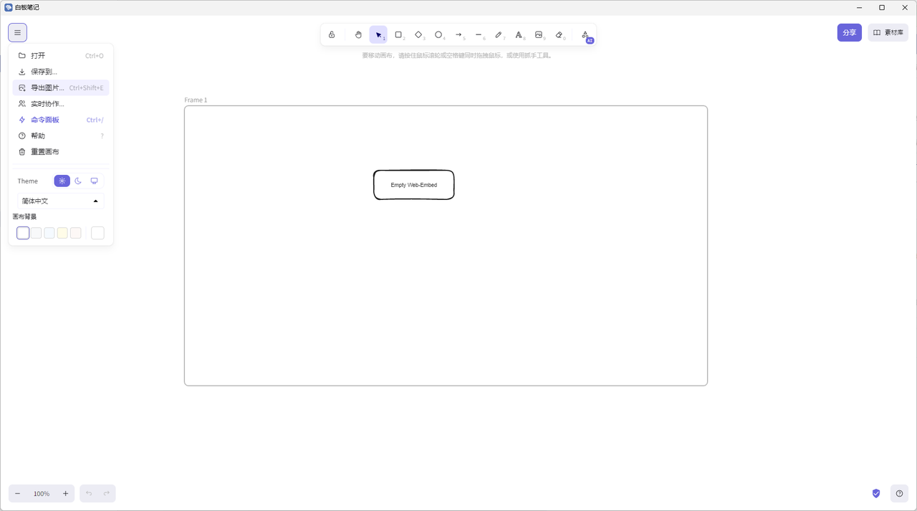Open the 素材库 library button

(x=888, y=33)
